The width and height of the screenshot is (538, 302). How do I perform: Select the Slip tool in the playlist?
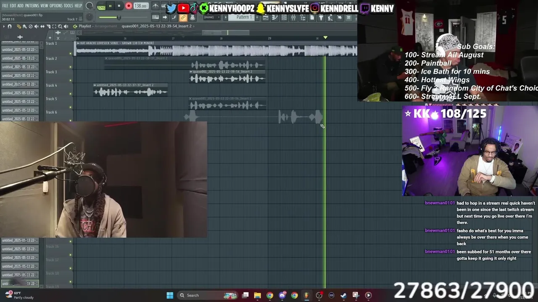click(42, 26)
